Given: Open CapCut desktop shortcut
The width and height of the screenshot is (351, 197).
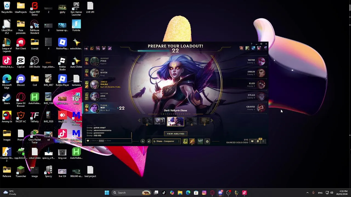Looking at the screenshot, I should pos(21,62).
